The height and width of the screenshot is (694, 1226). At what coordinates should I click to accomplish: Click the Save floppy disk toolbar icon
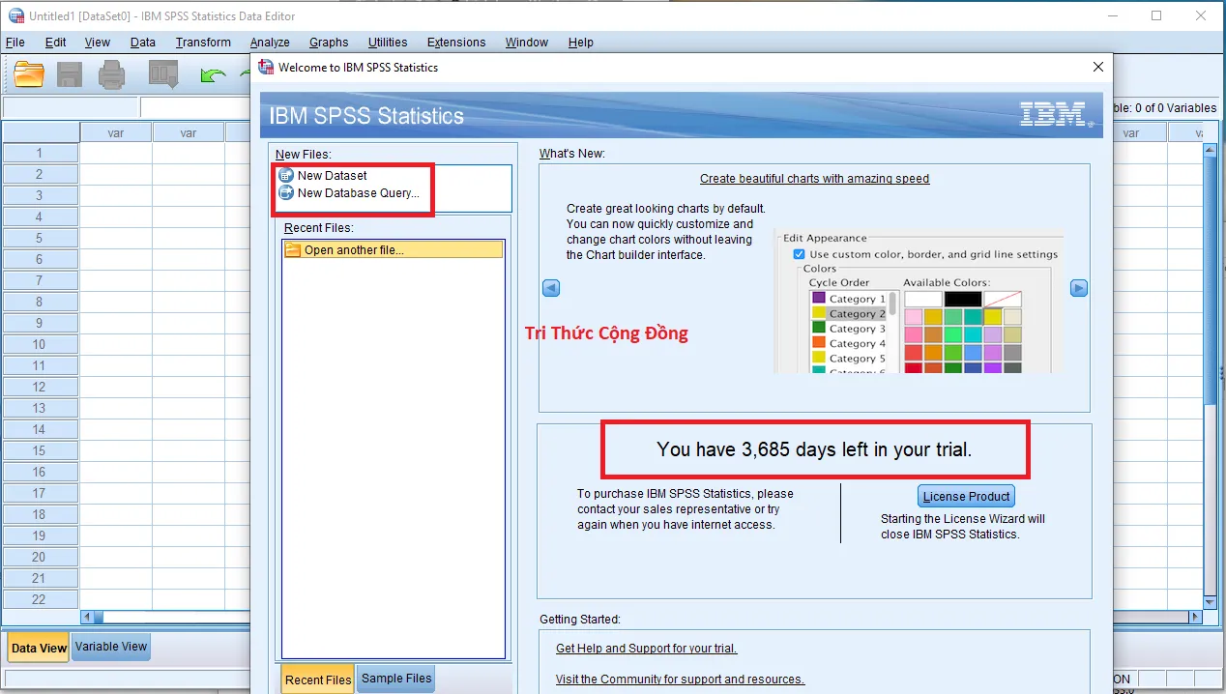tap(70, 74)
